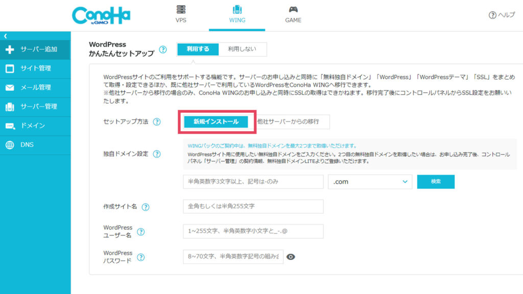Open the VPS server icon tab
Viewport: 523px width, 294px height.
181,9
